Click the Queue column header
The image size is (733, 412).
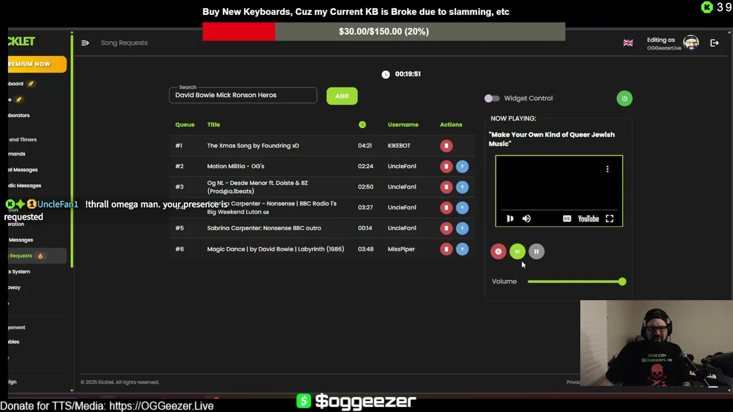[x=185, y=125]
